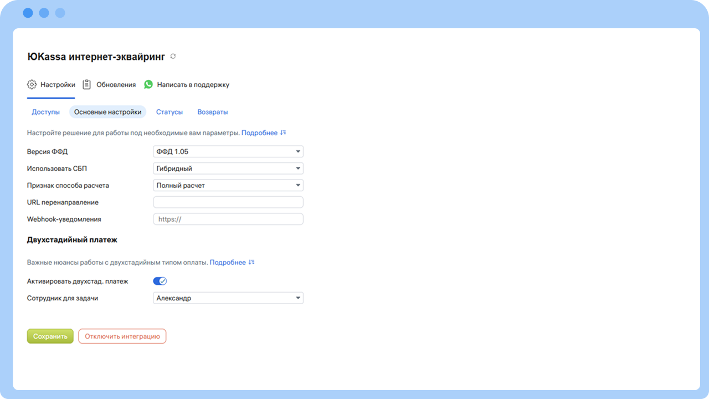
Task: Click the Сотрудник для задачи label
Action: coord(63,298)
